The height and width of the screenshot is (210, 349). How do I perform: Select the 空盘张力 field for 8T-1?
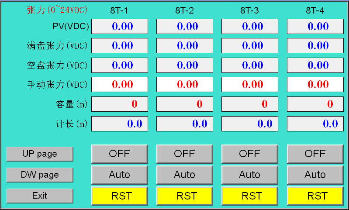click(120, 65)
